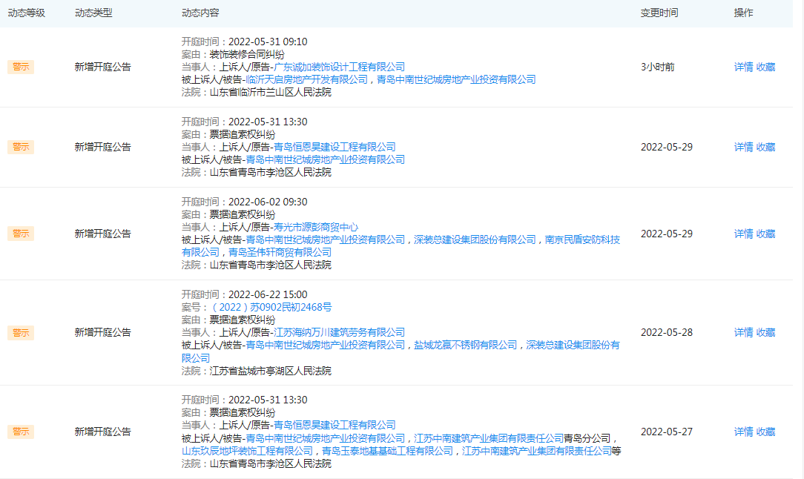804x479 pixels.
Task: Click court 江苏省盐城市亭湖区人民法院
Action: pos(271,371)
